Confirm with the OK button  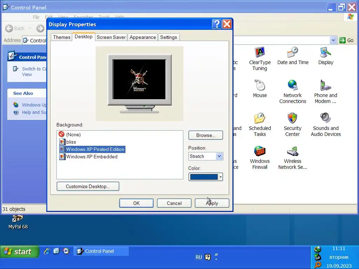click(x=136, y=203)
